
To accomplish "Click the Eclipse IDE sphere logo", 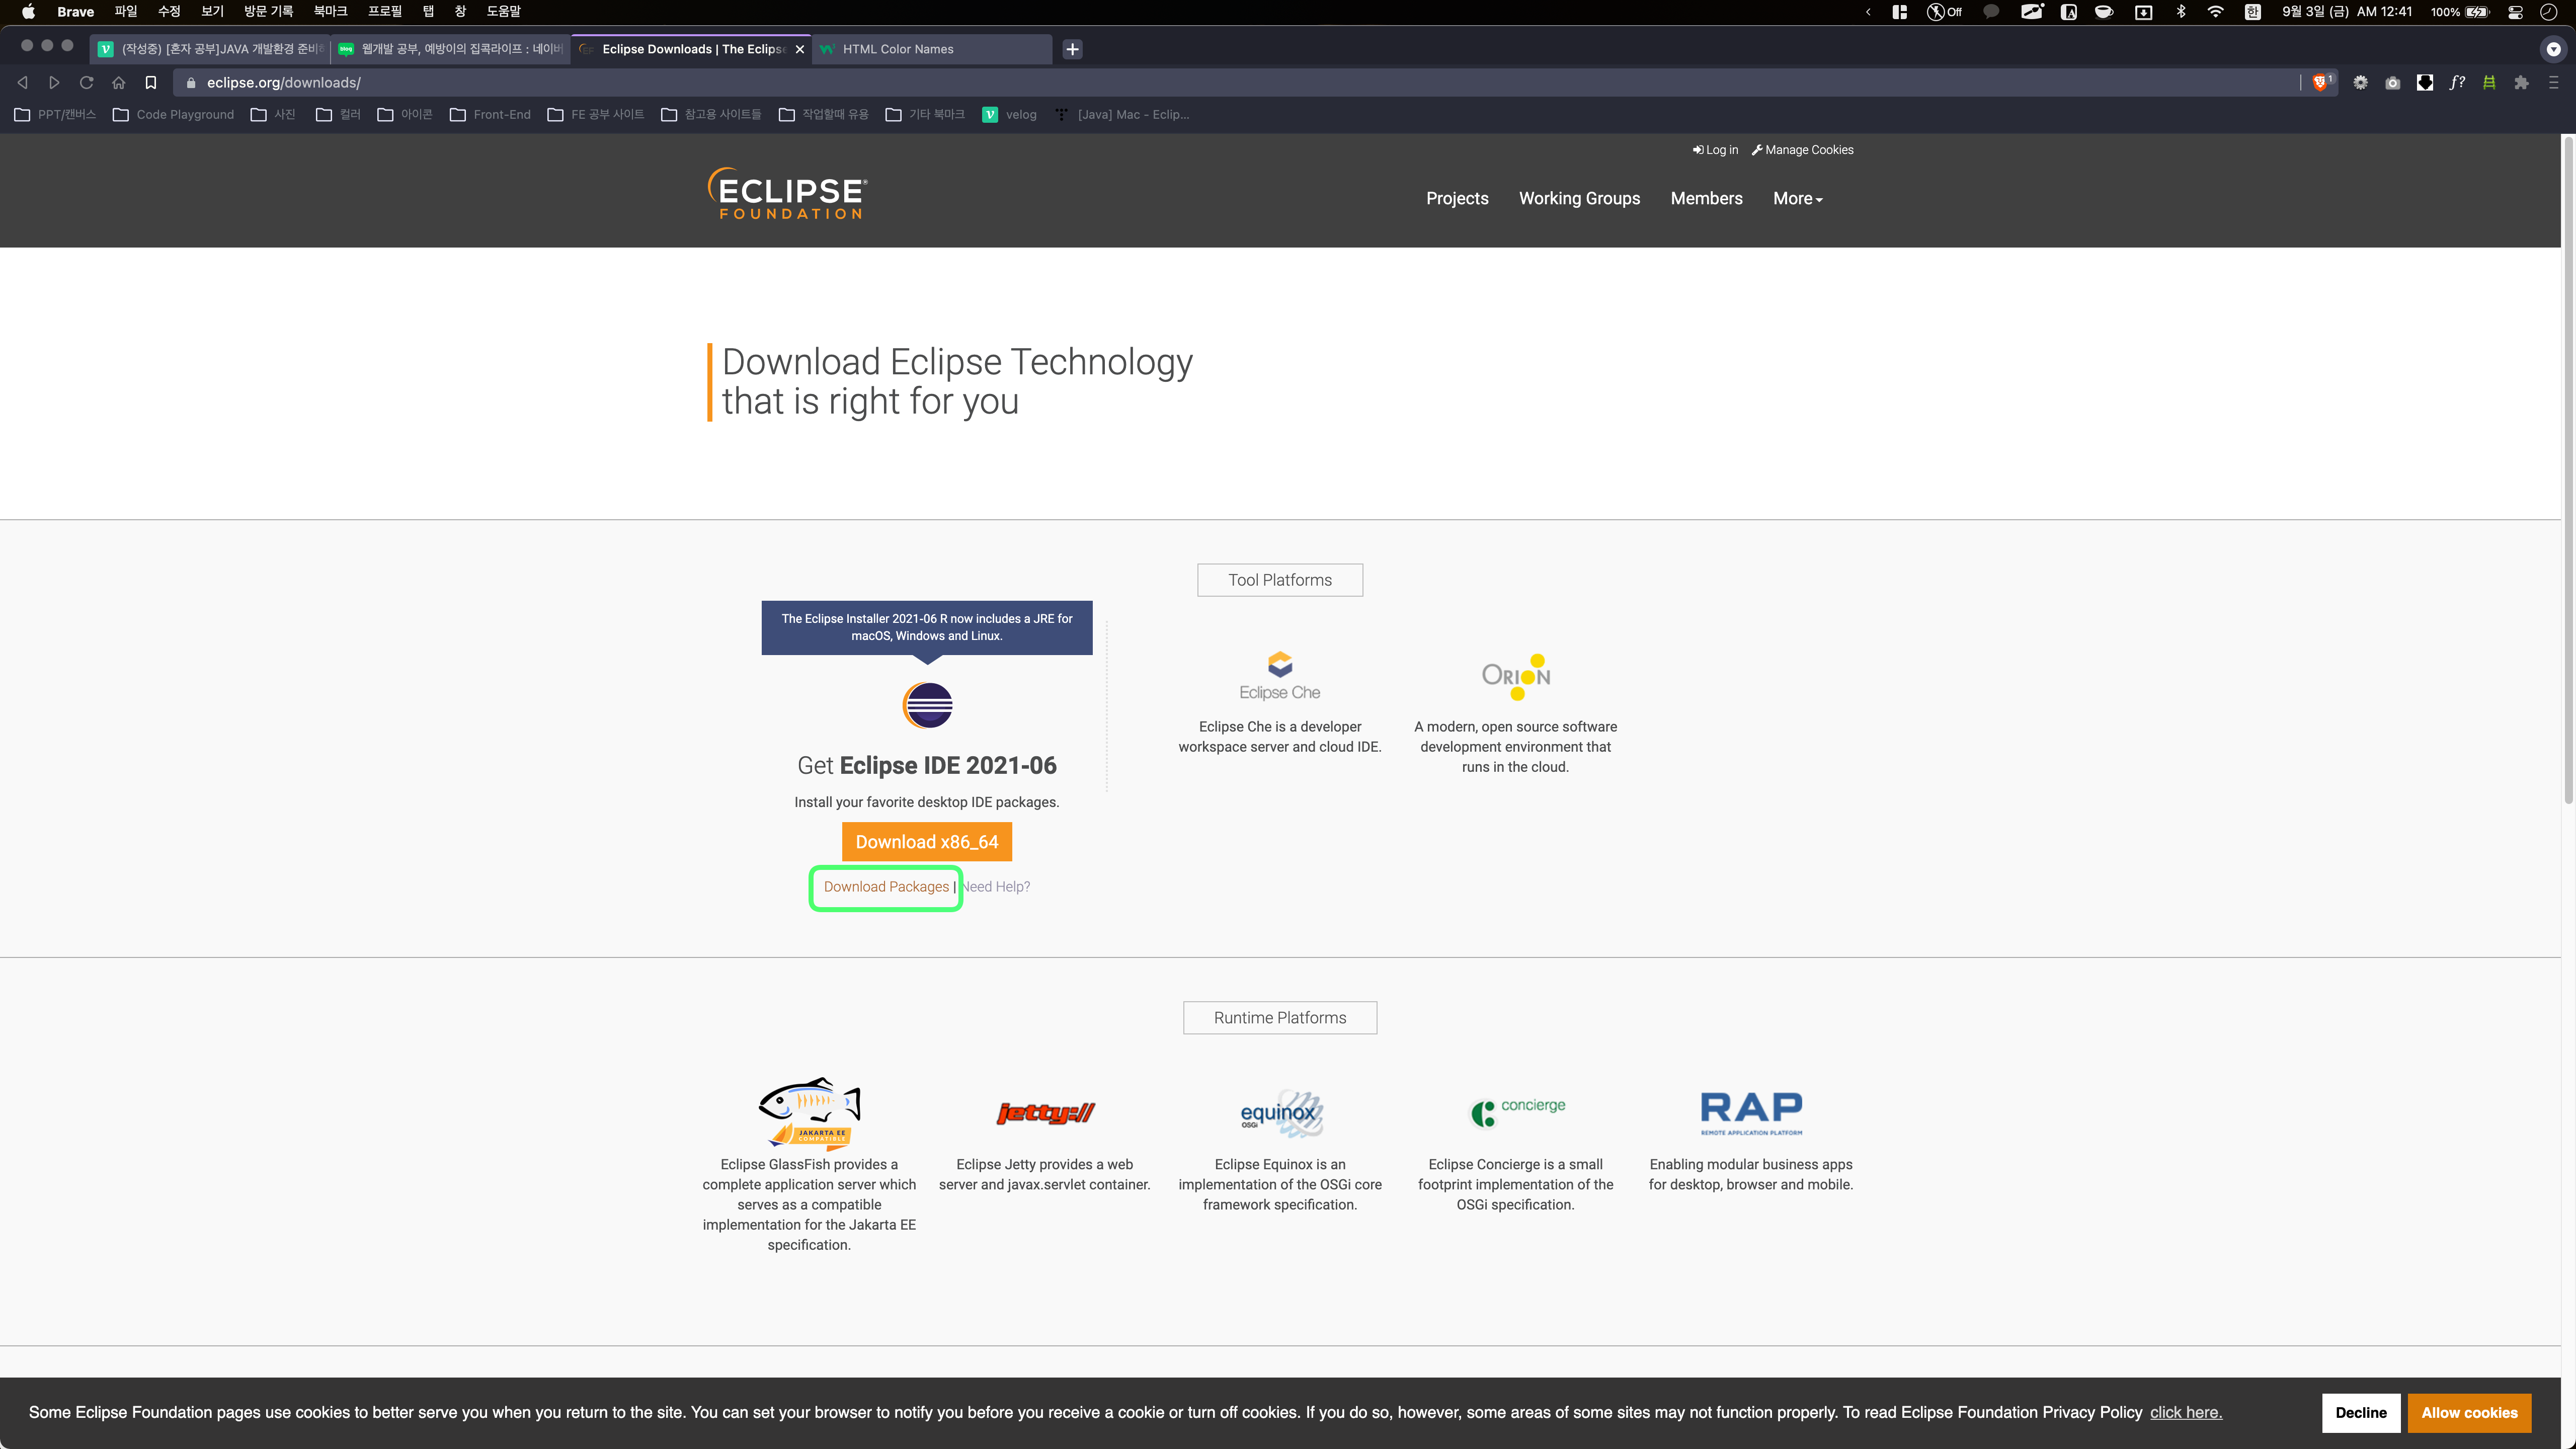I will point(927,705).
